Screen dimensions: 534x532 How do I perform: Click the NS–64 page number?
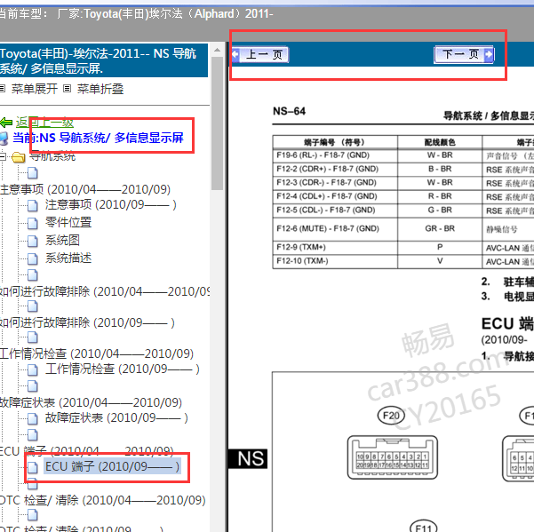tap(289, 111)
